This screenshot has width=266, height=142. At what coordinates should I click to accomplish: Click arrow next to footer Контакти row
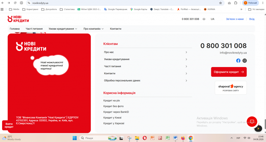pos(186,74)
